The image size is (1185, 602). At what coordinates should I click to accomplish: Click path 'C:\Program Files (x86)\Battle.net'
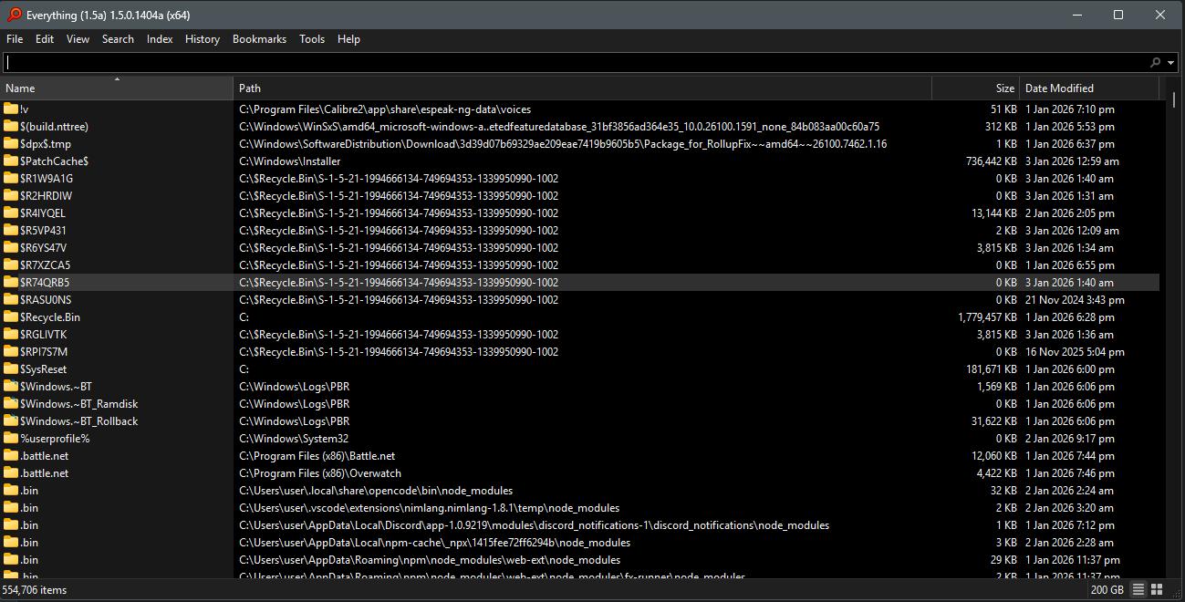coord(317,456)
